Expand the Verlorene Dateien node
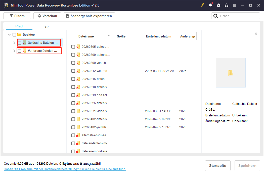The height and width of the screenshot is (176, 264). pyautogui.click(x=14, y=51)
